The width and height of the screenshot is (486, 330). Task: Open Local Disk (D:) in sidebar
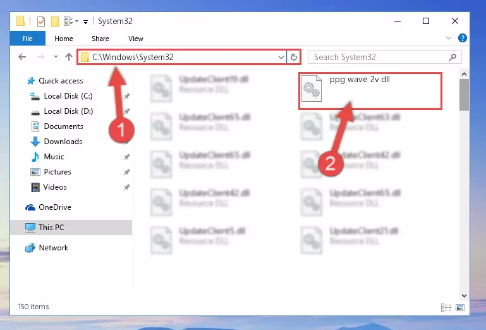point(68,111)
